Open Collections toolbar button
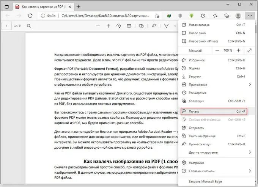 pos(227,16)
